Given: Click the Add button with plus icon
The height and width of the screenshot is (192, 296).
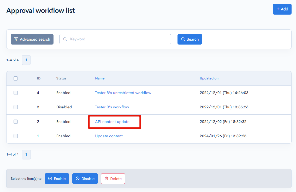Looking at the screenshot, I should (x=282, y=9).
